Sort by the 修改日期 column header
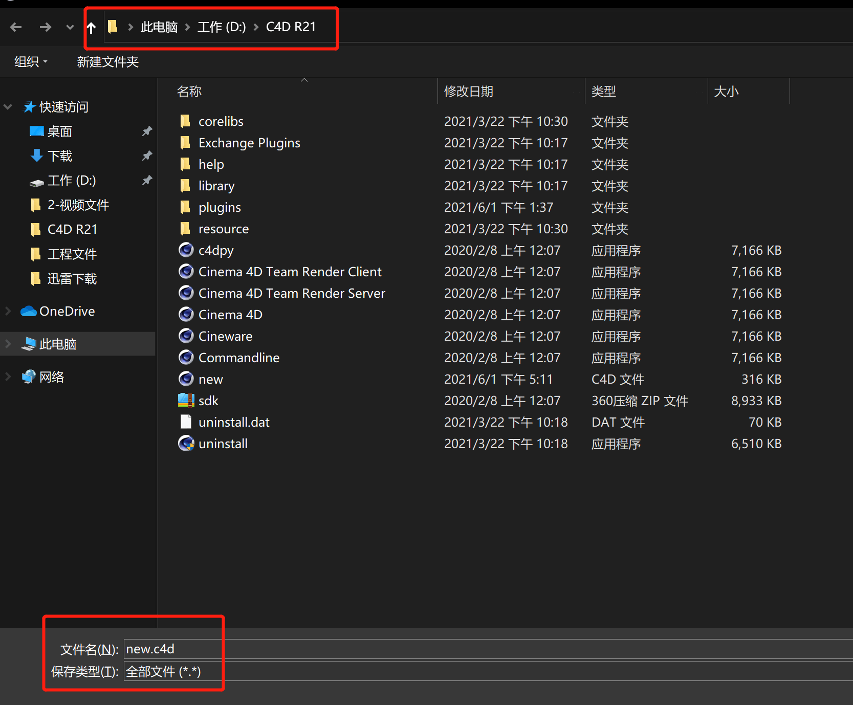853x705 pixels. pos(468,92)
